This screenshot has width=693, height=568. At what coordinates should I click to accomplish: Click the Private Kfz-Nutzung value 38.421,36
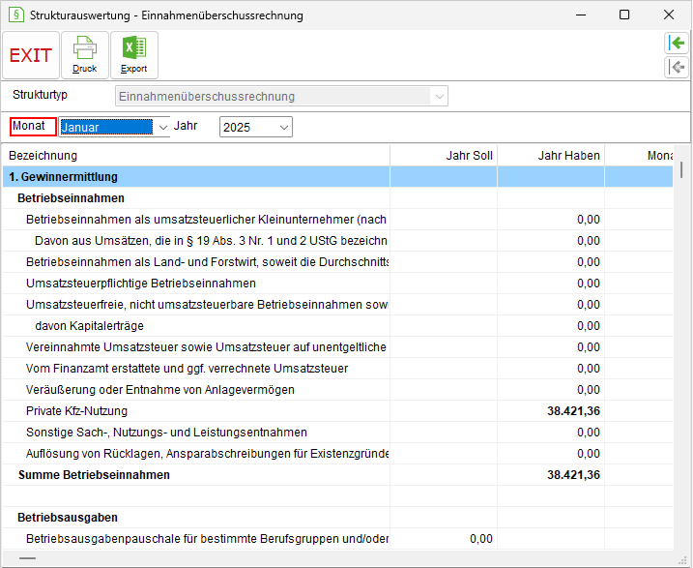573,411
